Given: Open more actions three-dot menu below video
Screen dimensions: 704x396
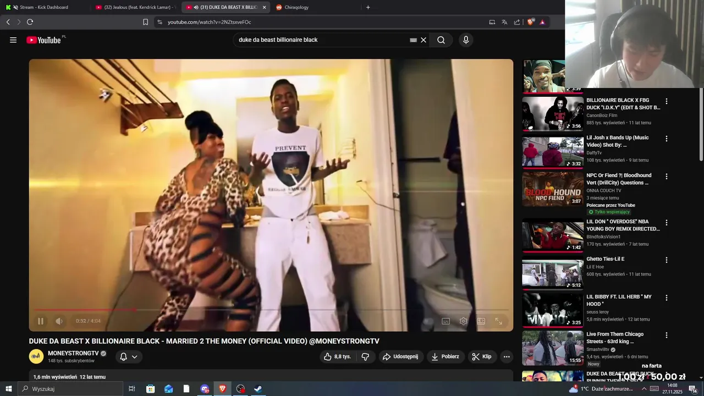Looking at the screenshot, I should pos(507,356).
